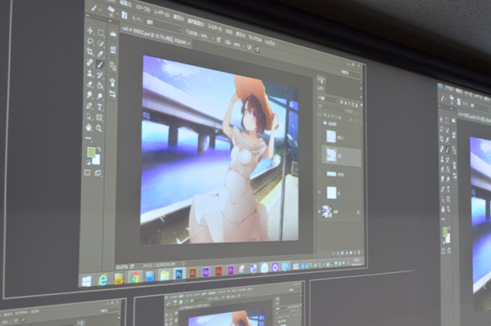This screenshot has height=326, width=491.
Task: Select the Clone Stamp tool
Action: [x=90, y=74]
